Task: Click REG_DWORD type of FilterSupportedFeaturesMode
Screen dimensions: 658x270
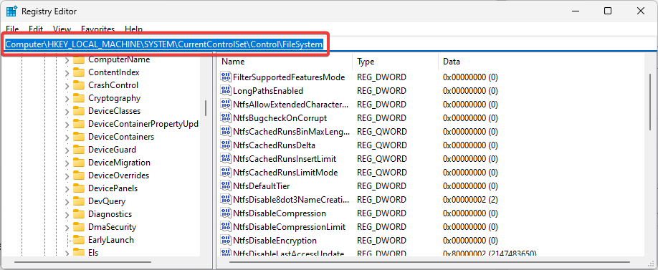Action: [x=381, y=77]
